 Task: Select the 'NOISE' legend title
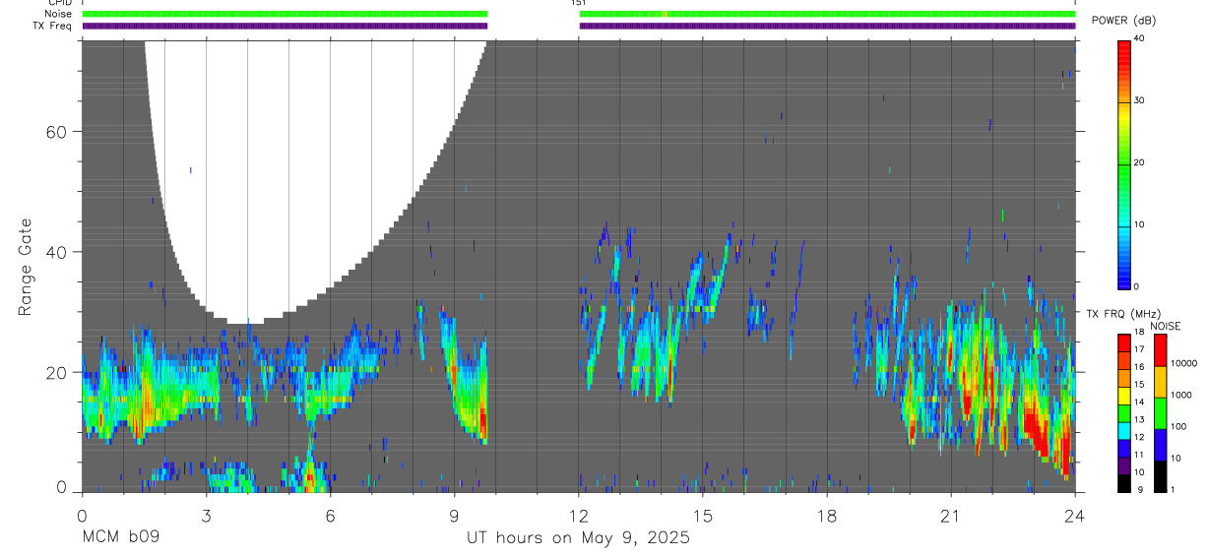click(1166, 326)
